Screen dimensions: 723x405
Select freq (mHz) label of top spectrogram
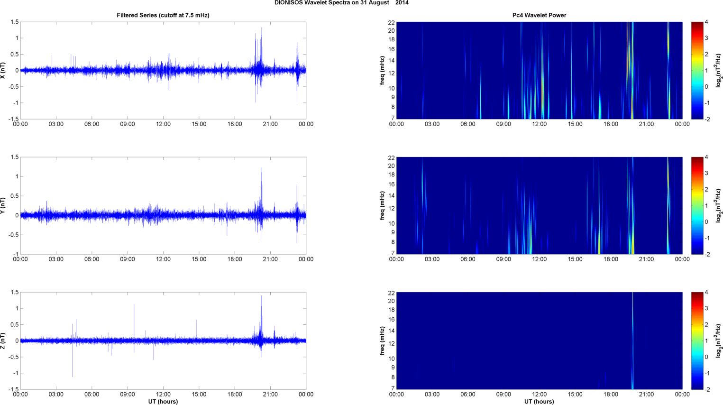(x=382, y=70)
